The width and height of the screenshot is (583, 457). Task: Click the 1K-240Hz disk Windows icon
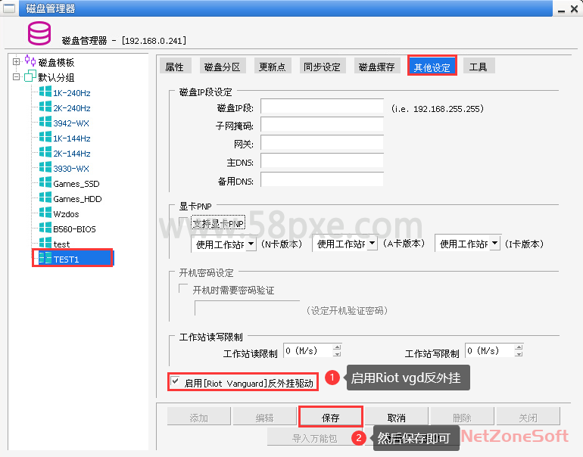coord(45,92)
